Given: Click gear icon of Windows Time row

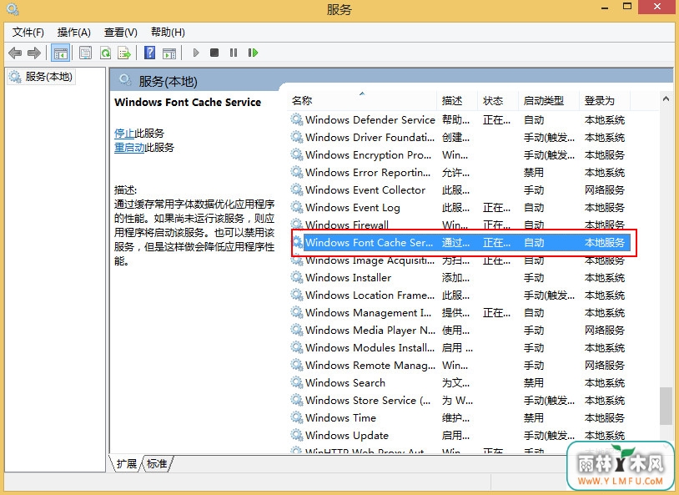Looking at the screenshot, I should 297,417.
